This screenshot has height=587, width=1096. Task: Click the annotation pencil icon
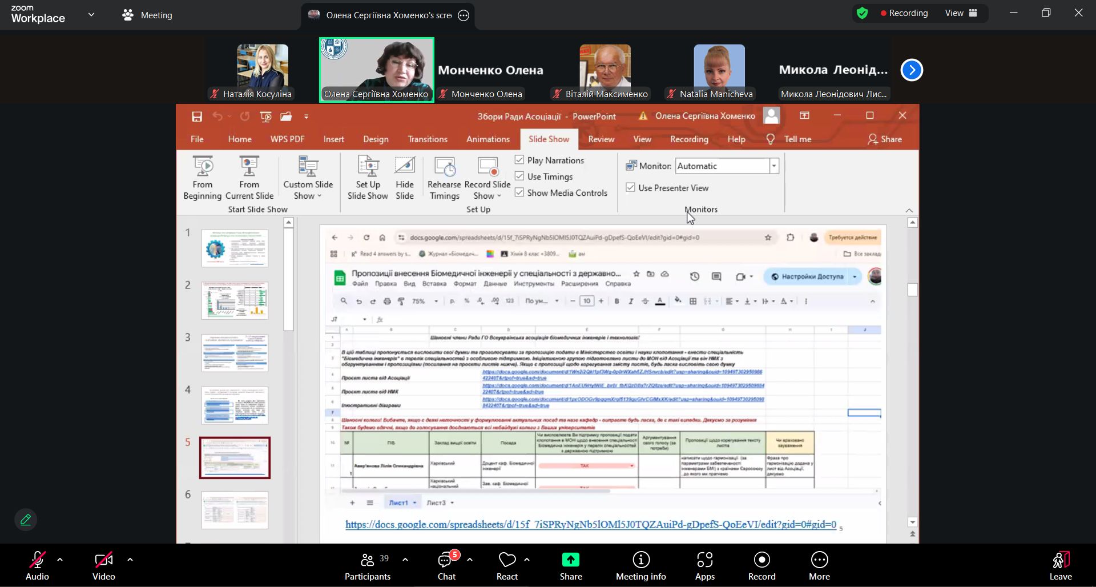coord(26,520)
